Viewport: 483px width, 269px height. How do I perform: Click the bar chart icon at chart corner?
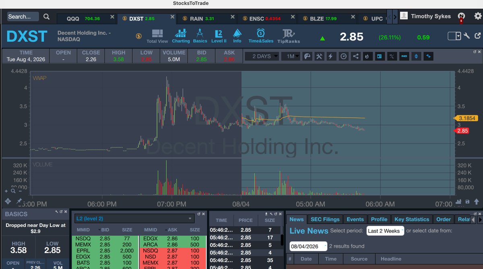tap(458, 202)
